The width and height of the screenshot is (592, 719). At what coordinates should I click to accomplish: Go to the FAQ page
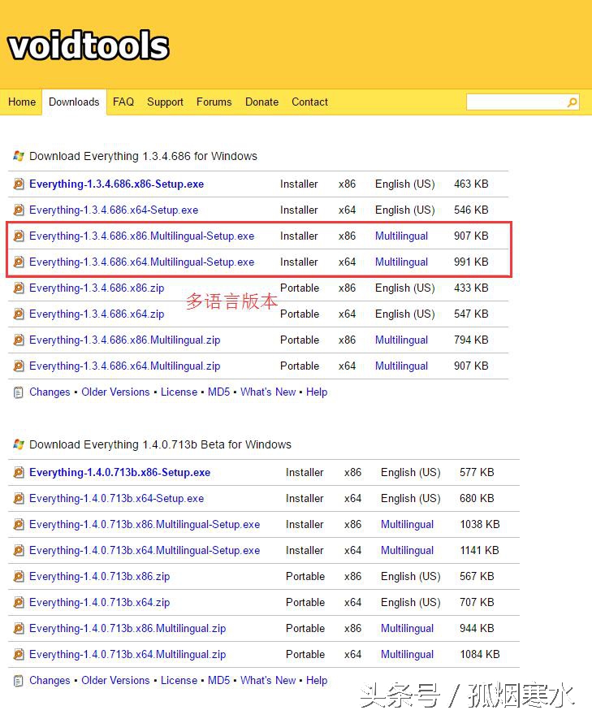tap(123, 102)
